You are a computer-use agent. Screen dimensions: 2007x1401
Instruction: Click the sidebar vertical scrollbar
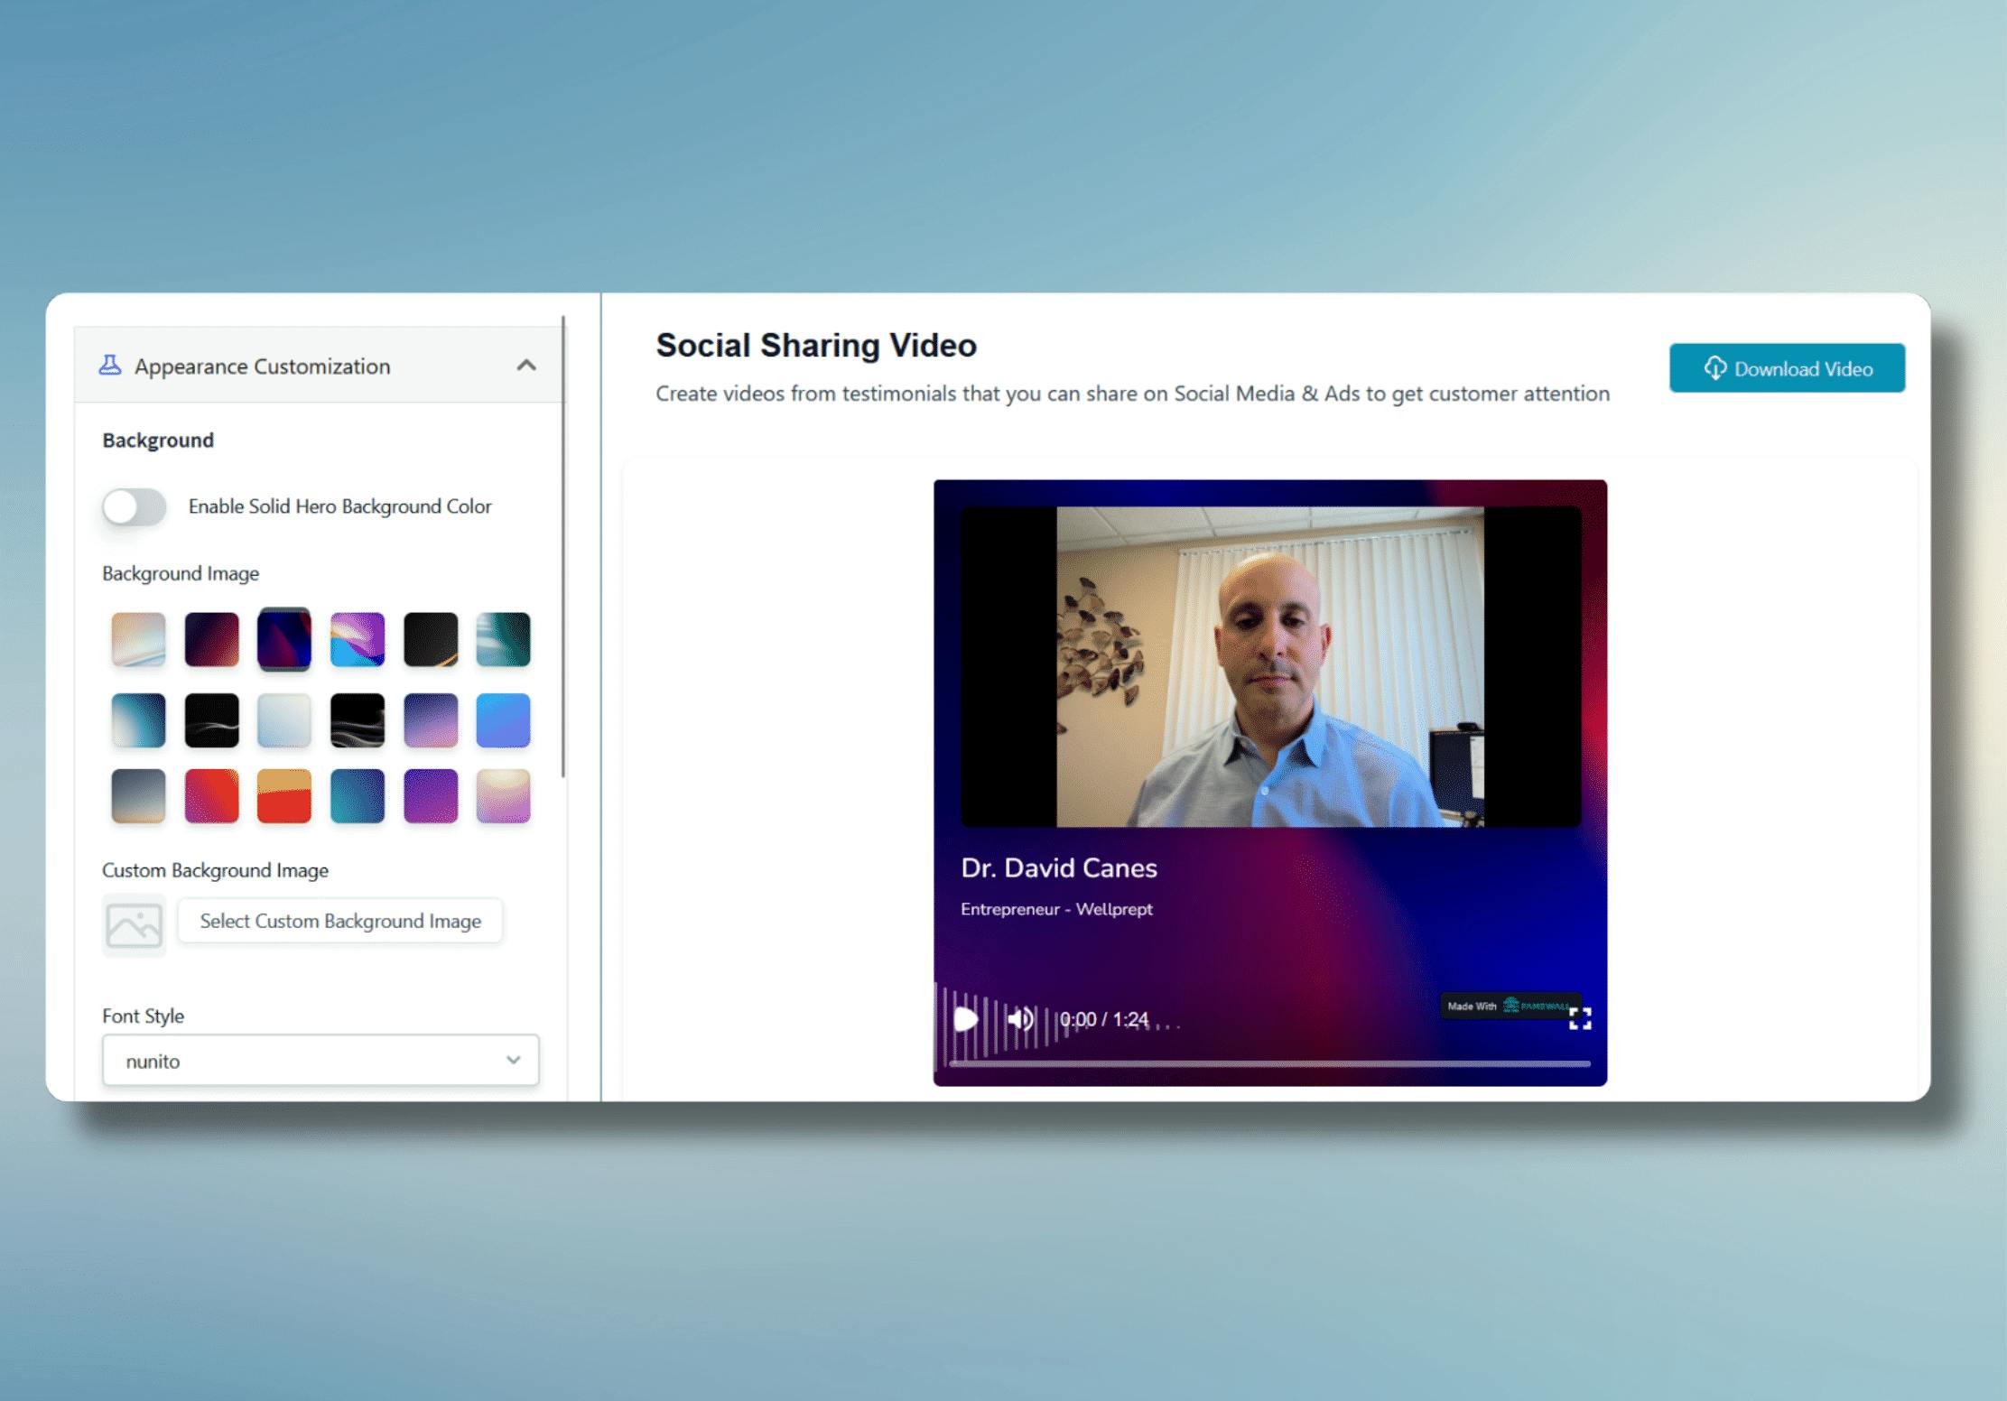pos(563,546)
